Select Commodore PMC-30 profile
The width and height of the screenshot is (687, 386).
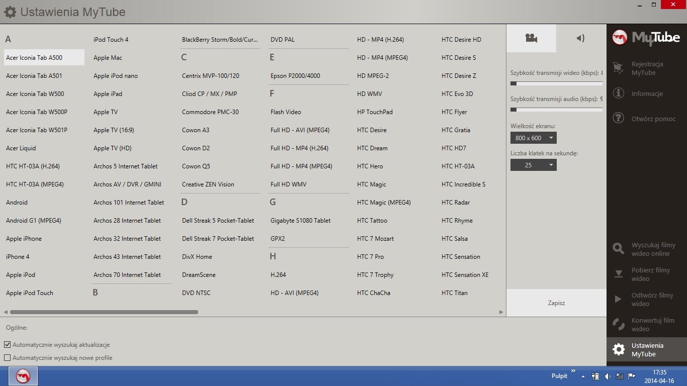point(210,112)
